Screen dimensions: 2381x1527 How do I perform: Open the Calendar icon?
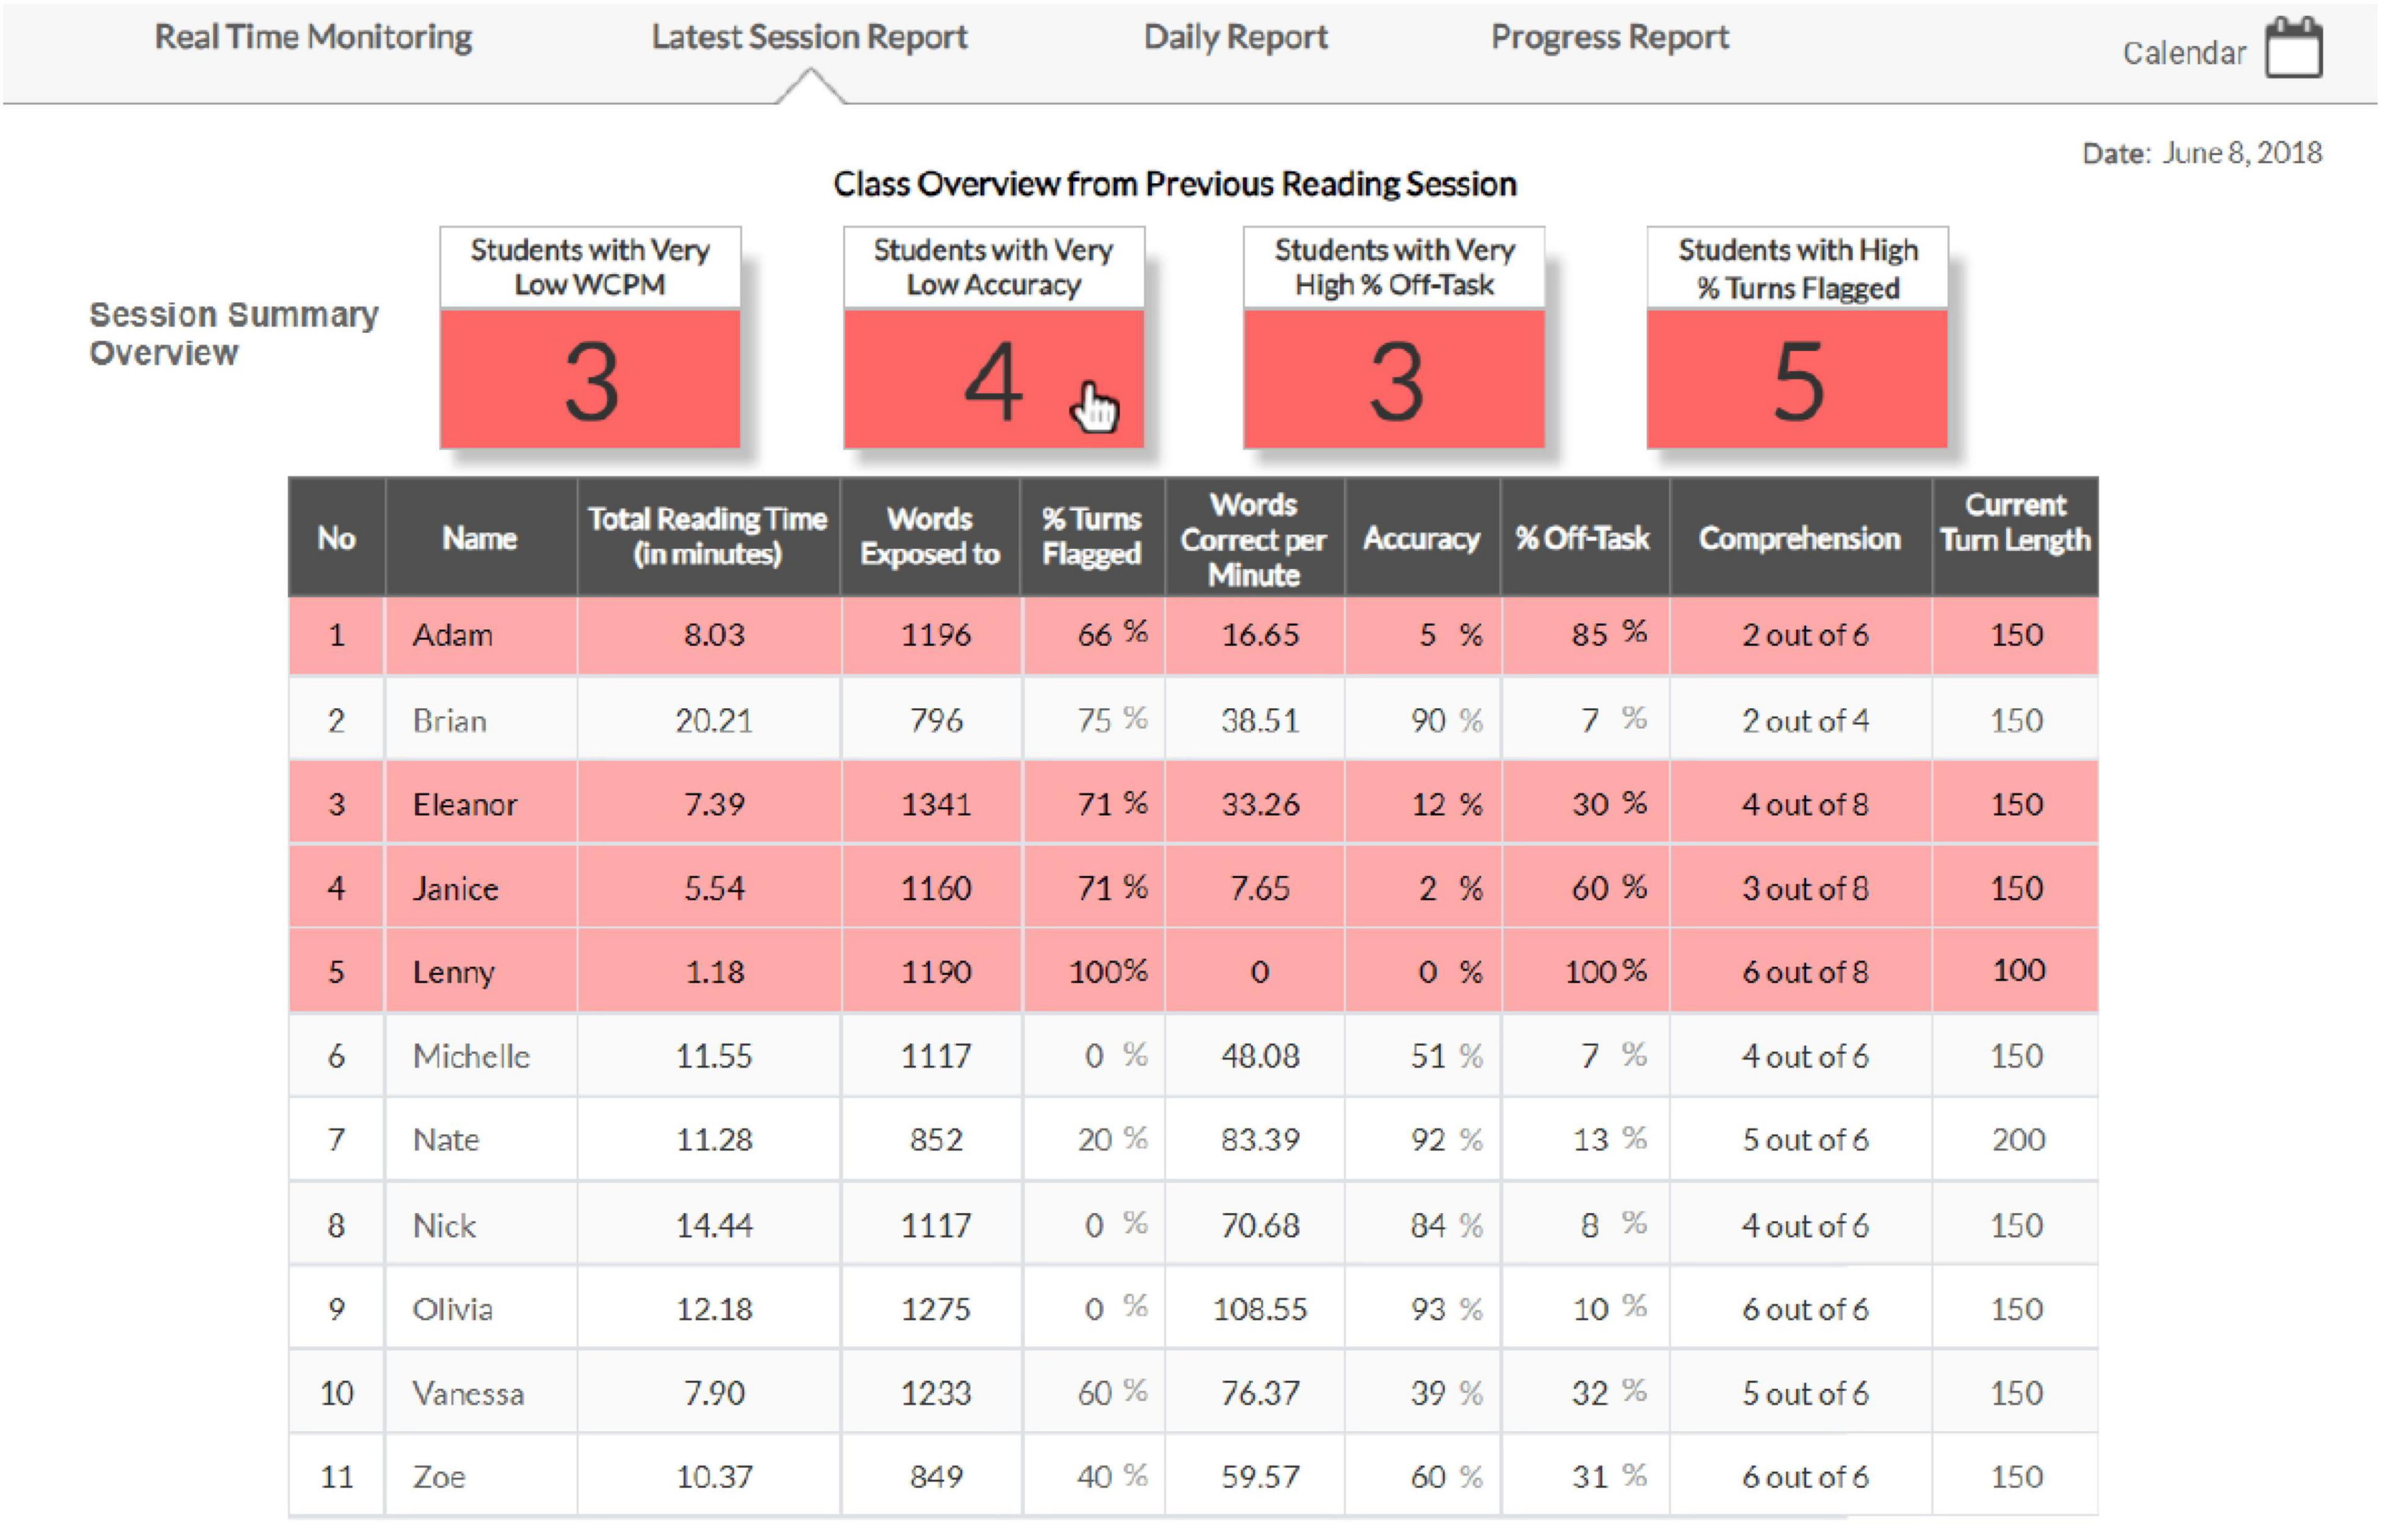[2293, 47]
